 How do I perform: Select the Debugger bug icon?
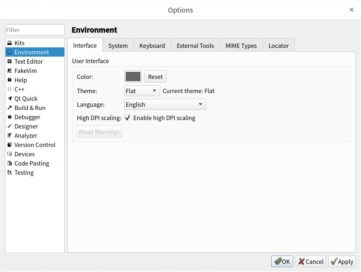coord(10,117)
